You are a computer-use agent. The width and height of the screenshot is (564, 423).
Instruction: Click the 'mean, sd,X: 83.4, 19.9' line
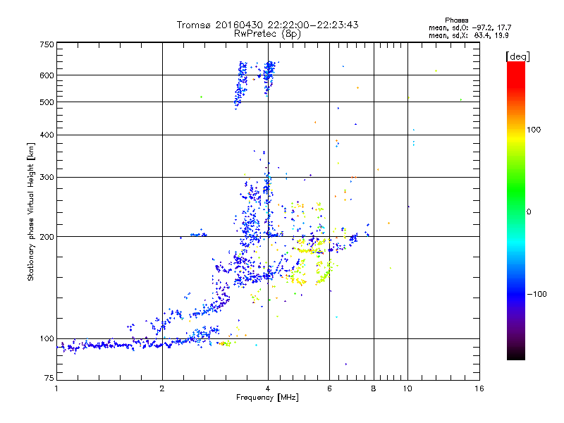coord(468,35)
